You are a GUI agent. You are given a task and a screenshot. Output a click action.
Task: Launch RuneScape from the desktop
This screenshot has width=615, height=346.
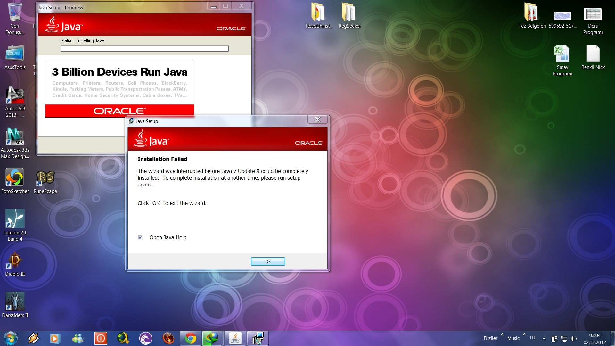pyautogui.click(x=45, y=182)
